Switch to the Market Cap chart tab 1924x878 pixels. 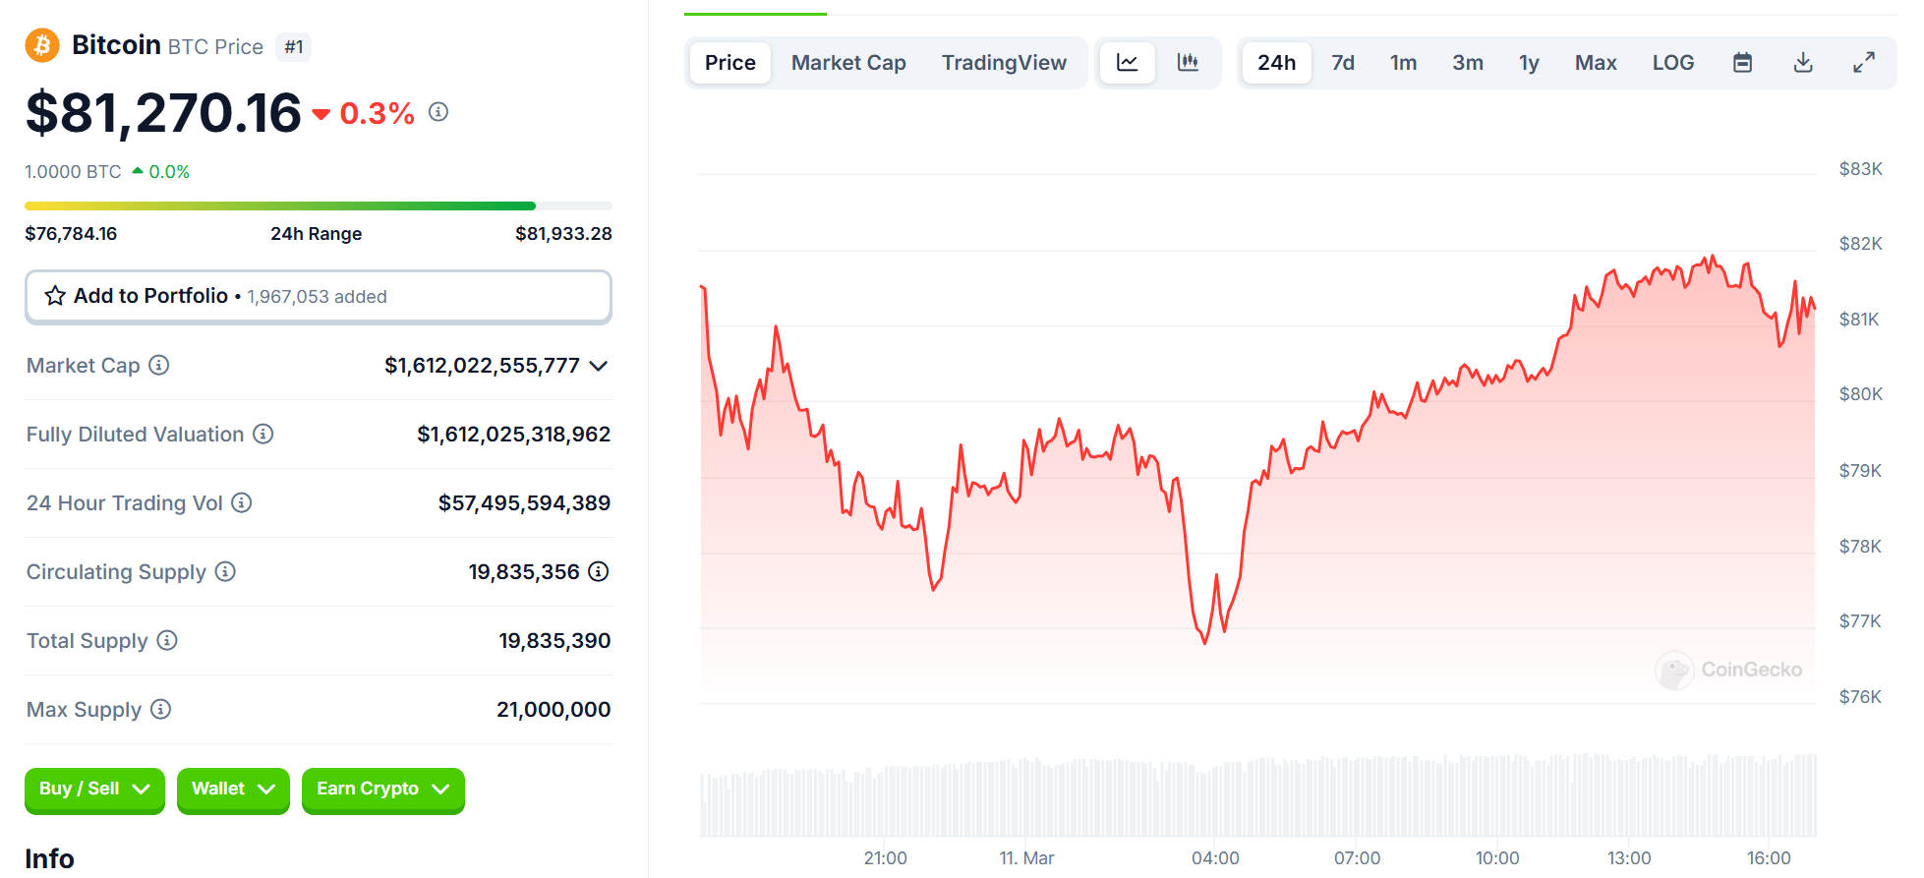(848, 63)
